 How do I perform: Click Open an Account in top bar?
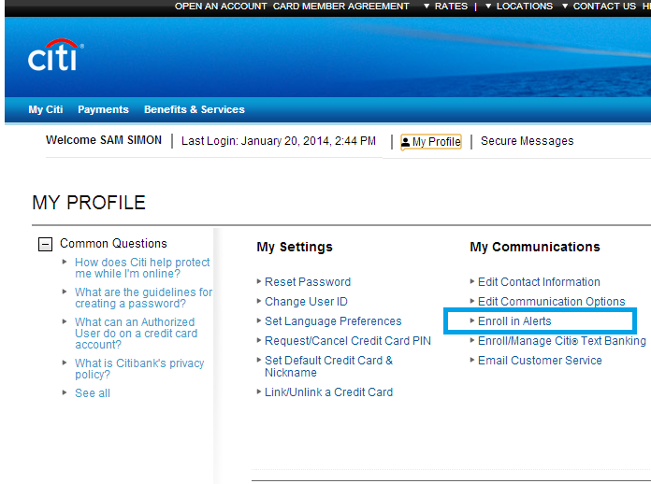pyautogui.click(x=221, y=7)
